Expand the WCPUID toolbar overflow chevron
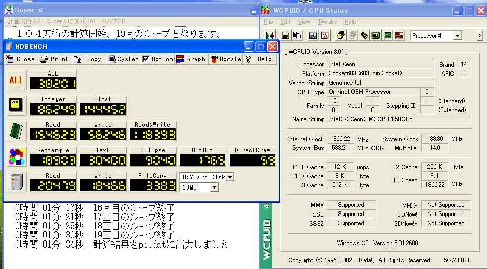487x269 pixels. (x=480, y=36)
